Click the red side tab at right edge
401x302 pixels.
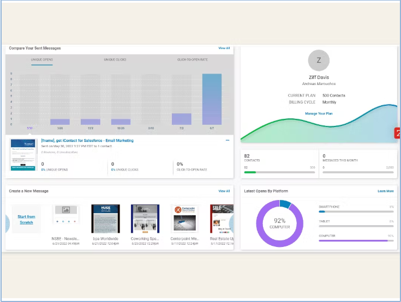click(x=398, y=133)
